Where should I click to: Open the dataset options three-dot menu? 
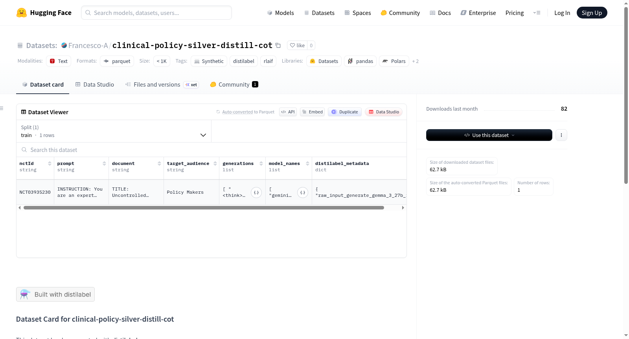point(561,135)
